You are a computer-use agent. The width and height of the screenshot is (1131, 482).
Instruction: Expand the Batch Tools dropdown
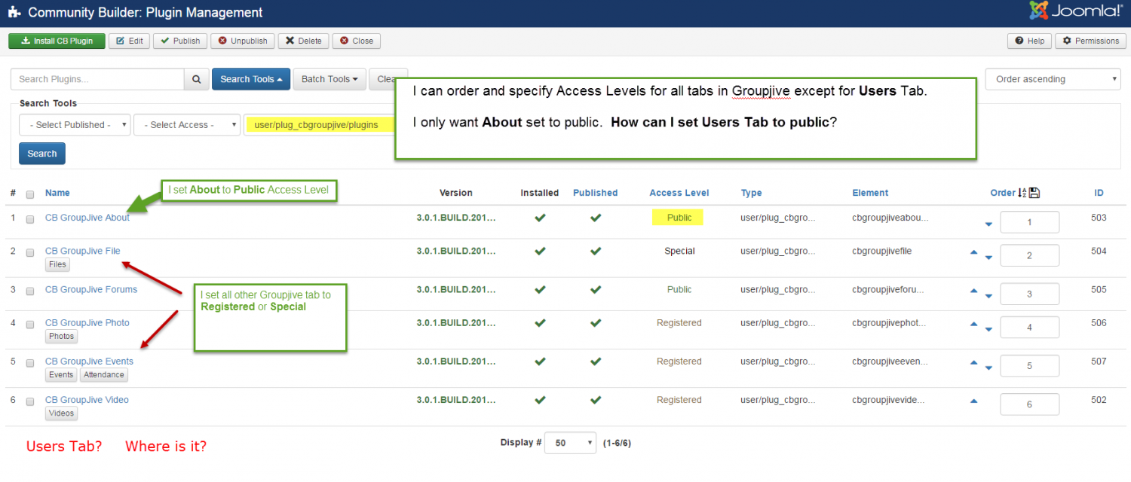click(329, 79)
